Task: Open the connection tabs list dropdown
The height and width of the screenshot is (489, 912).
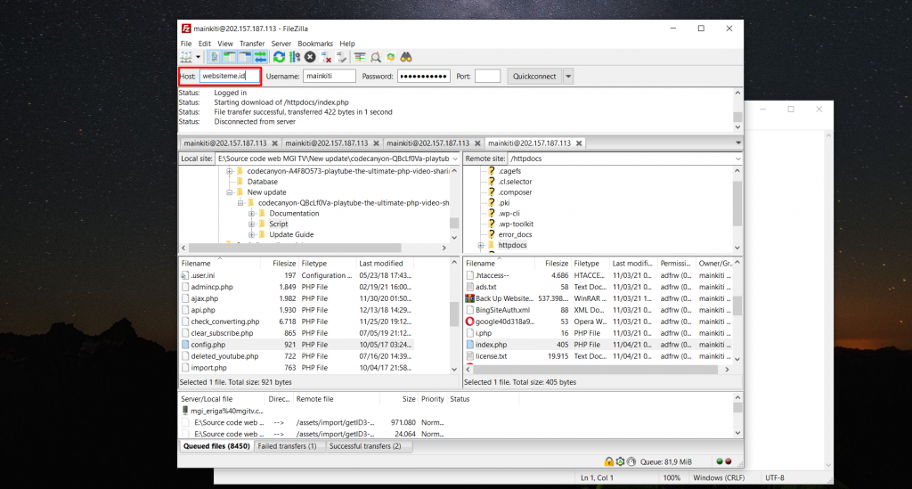Action: [x=738, y=143]
